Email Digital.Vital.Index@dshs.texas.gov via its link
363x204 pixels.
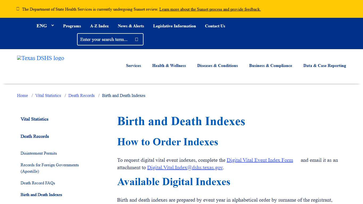coord(185,168)
